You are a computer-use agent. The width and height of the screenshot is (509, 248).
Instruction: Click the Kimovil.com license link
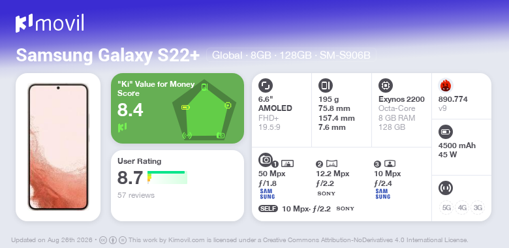tap(187, 240)
